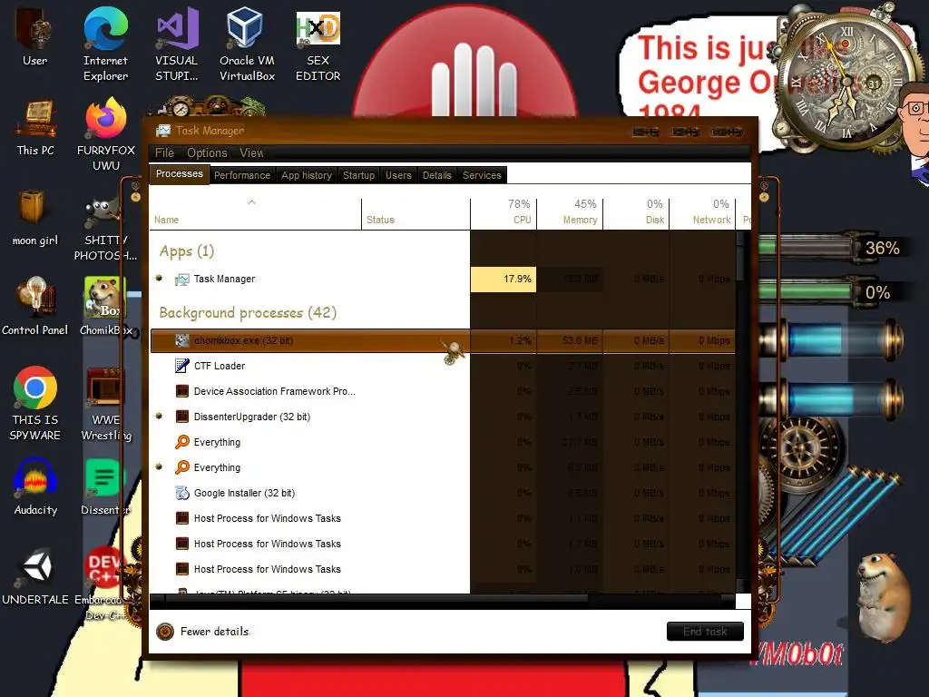Viewport: 929px width, 697px height.
Task: Launch FURRYFOX UWU browser icon
Action: (106, 134)
